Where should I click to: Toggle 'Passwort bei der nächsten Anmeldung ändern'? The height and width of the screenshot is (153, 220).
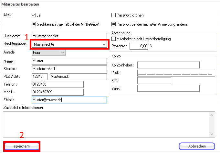coord(113,24)
